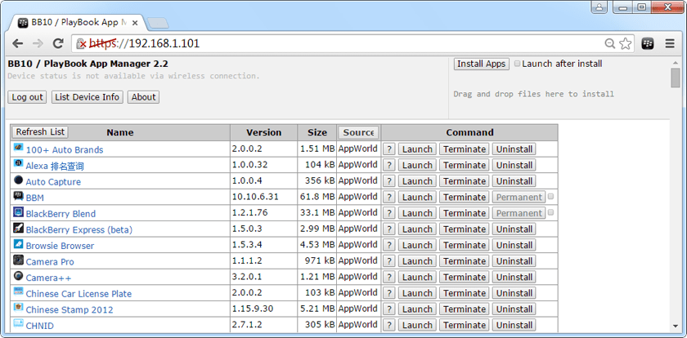Image resolution: width=687 pixels, height=338 pixels.
Task: Click the BlackBerry Blend app icon
Action: point(18,211)
